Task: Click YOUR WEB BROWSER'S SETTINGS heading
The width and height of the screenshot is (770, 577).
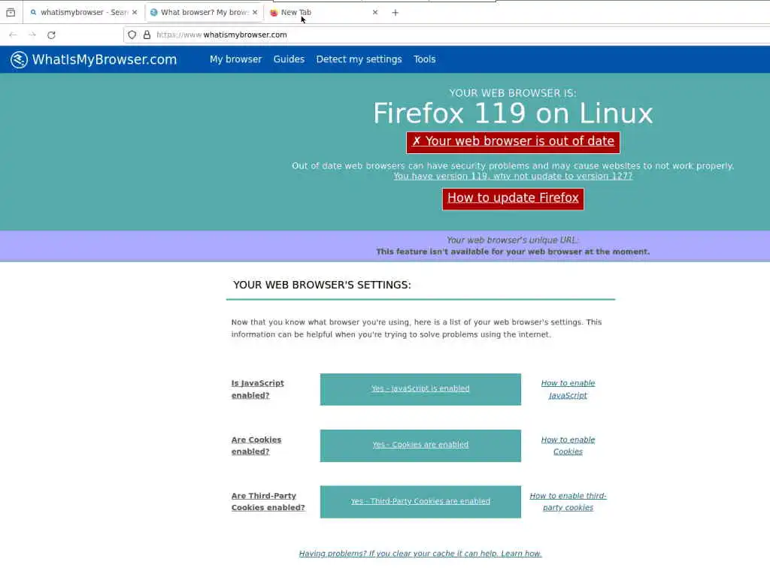Action: pos(322,285)
